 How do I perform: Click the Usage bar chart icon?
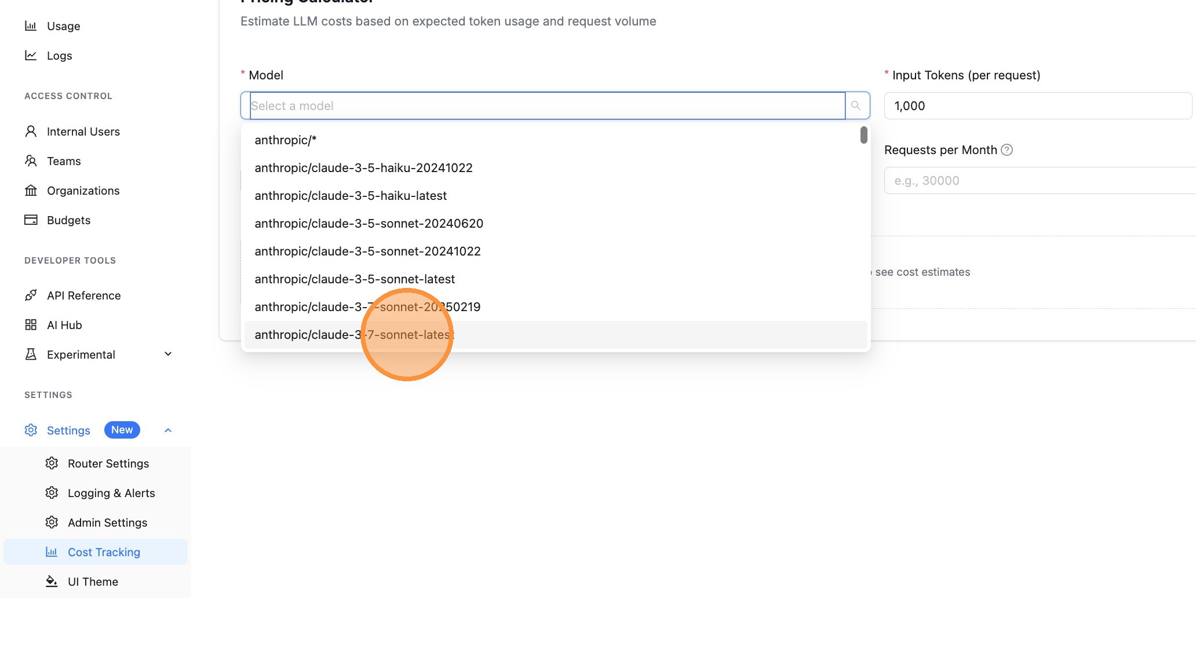(31, 26)
